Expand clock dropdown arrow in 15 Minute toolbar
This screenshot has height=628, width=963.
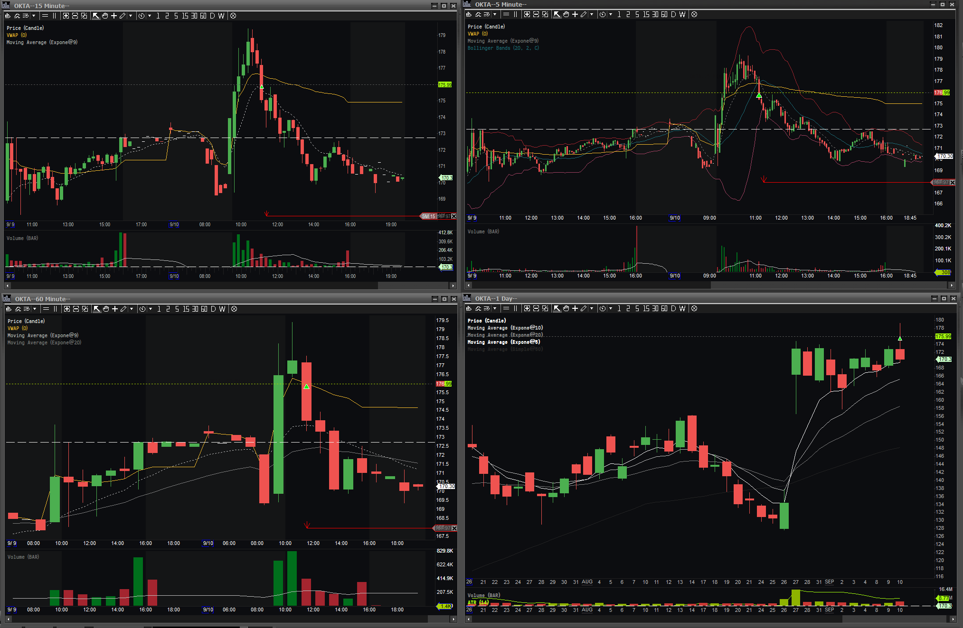tap(150, 16)
